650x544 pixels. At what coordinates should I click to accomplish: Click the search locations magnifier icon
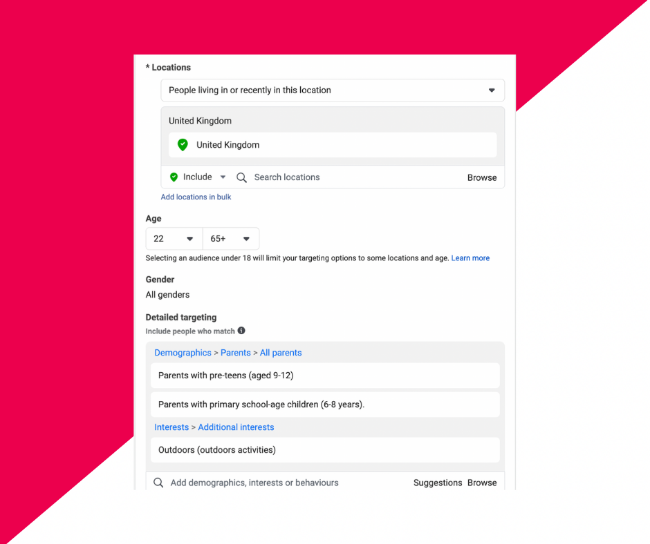[x=241, y=177]
